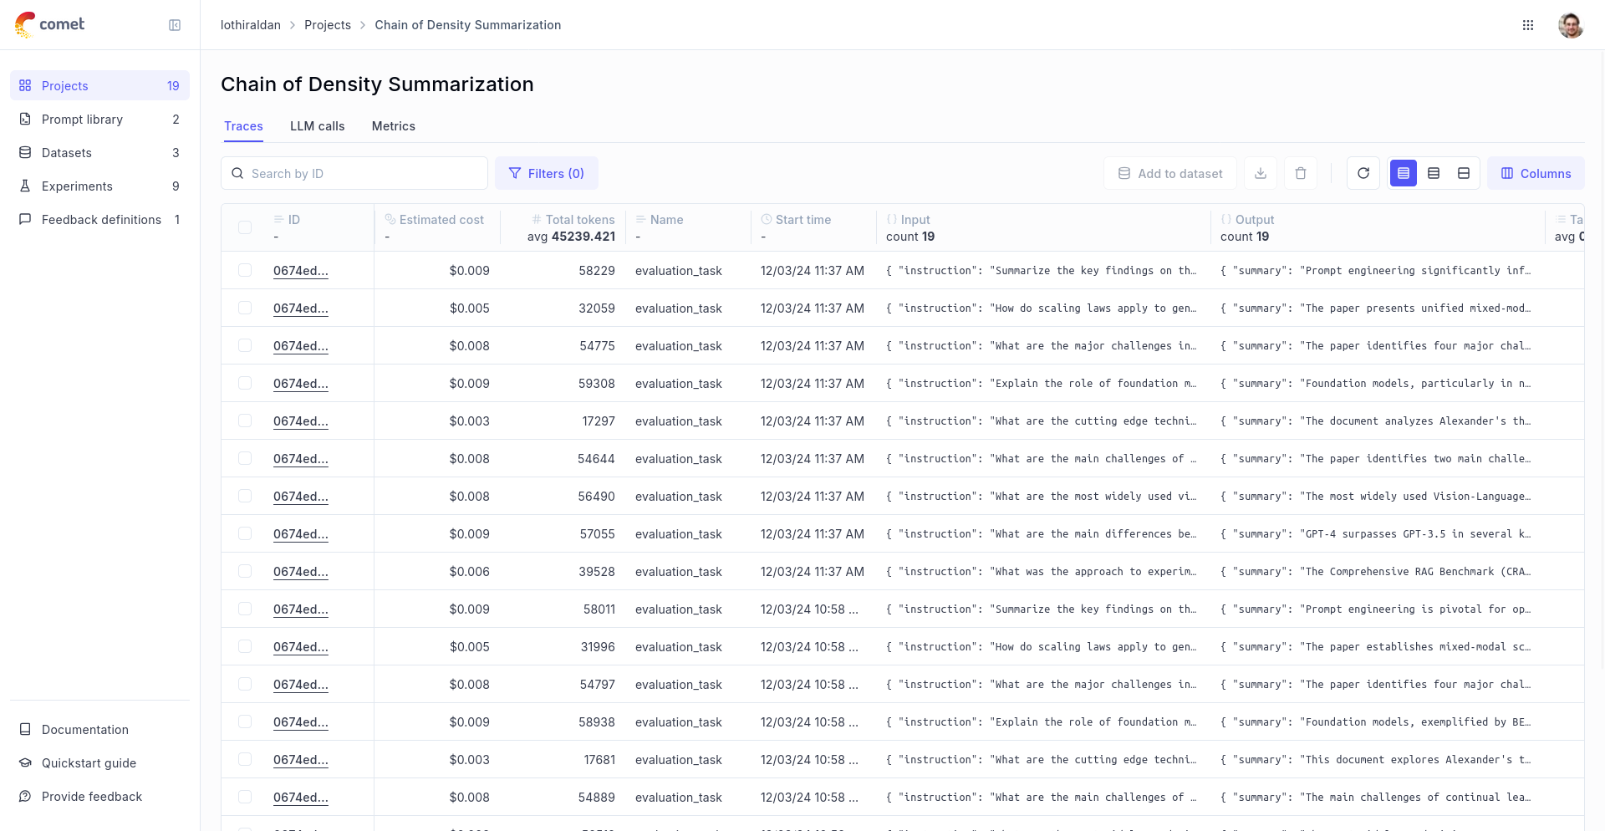Image resolution: width=1605 pixels, height=831 pixels.
Task: Open the Filters dropdown
Action: coord(547,173)
